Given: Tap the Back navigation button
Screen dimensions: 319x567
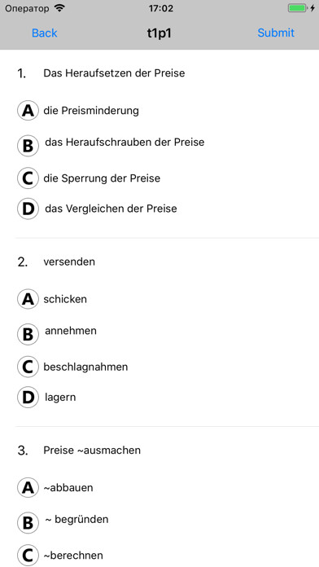Looking at the screenshot, I should 45,33.
